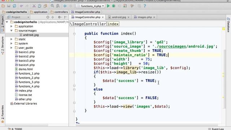This screenshot has height=130, width=231.
Task: Click the icon right of the Debug bug
Action: point(119,6)
